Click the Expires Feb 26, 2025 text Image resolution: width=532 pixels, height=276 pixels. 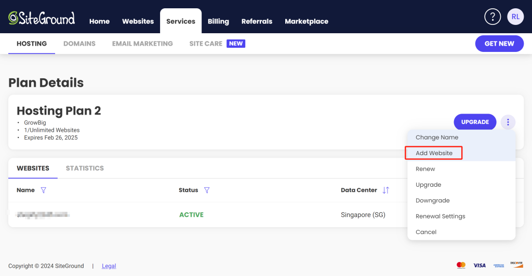[x=50, y=137]
